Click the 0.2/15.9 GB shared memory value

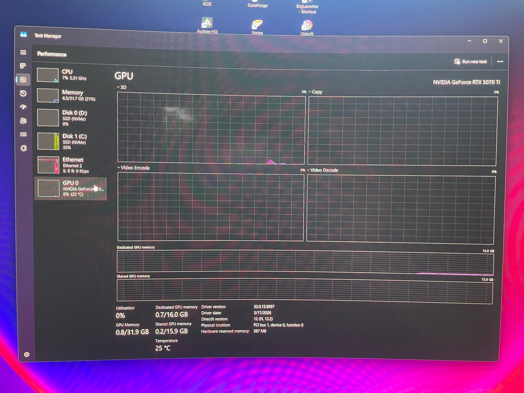[x=171, y=331]
